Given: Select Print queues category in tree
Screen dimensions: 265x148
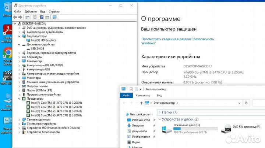Looking at the screenshot, I should (37, 86).
